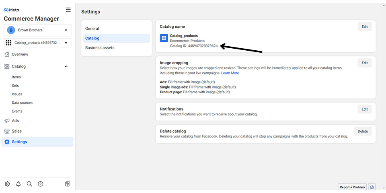Click the globe language icon
Screen dimensions: 386x193
pos(372,187)
